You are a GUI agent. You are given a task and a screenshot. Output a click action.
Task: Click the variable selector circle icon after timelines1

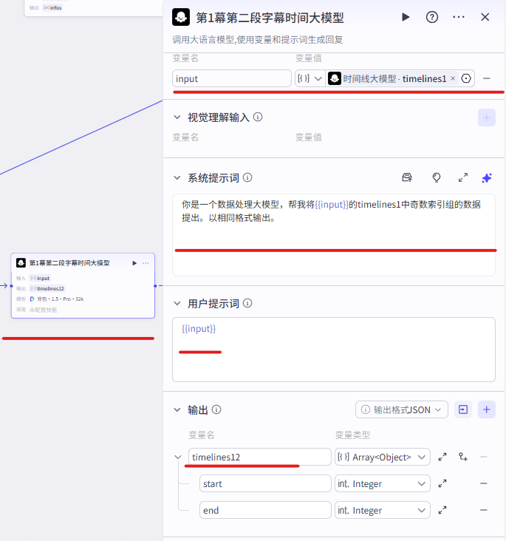coord(466,78)
